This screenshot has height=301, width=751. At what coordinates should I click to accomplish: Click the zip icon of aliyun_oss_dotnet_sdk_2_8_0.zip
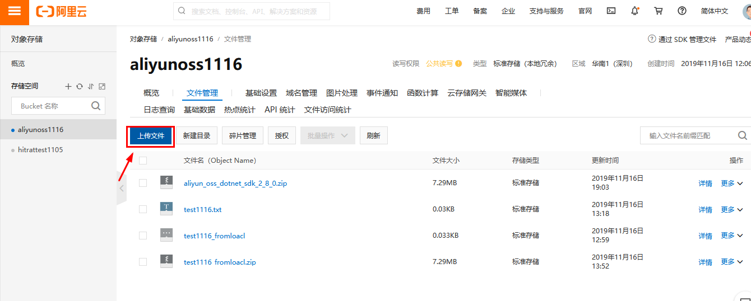tap(166, 182)
